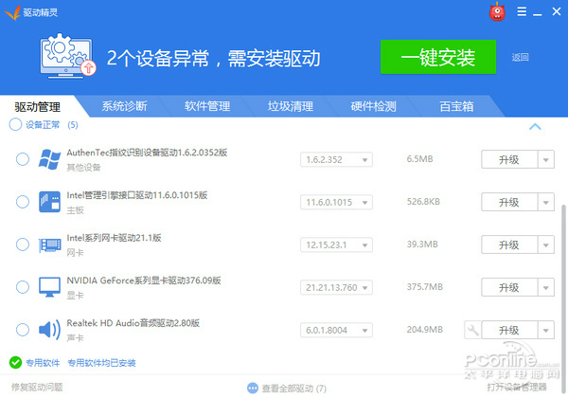Select the Intel管理引擎接口 driver radio button
The width and height of the screenshot is (568, 398).
coord(23,202)
